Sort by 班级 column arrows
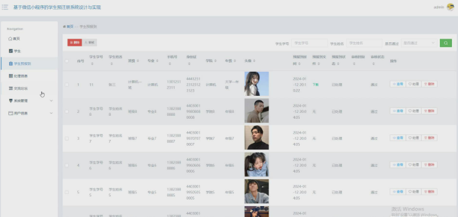 (x=138, y=61)
